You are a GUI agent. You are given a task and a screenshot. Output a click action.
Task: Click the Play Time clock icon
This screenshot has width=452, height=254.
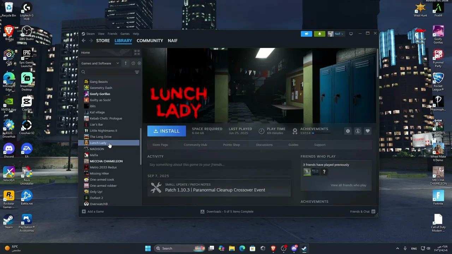[x=261, y=131]
